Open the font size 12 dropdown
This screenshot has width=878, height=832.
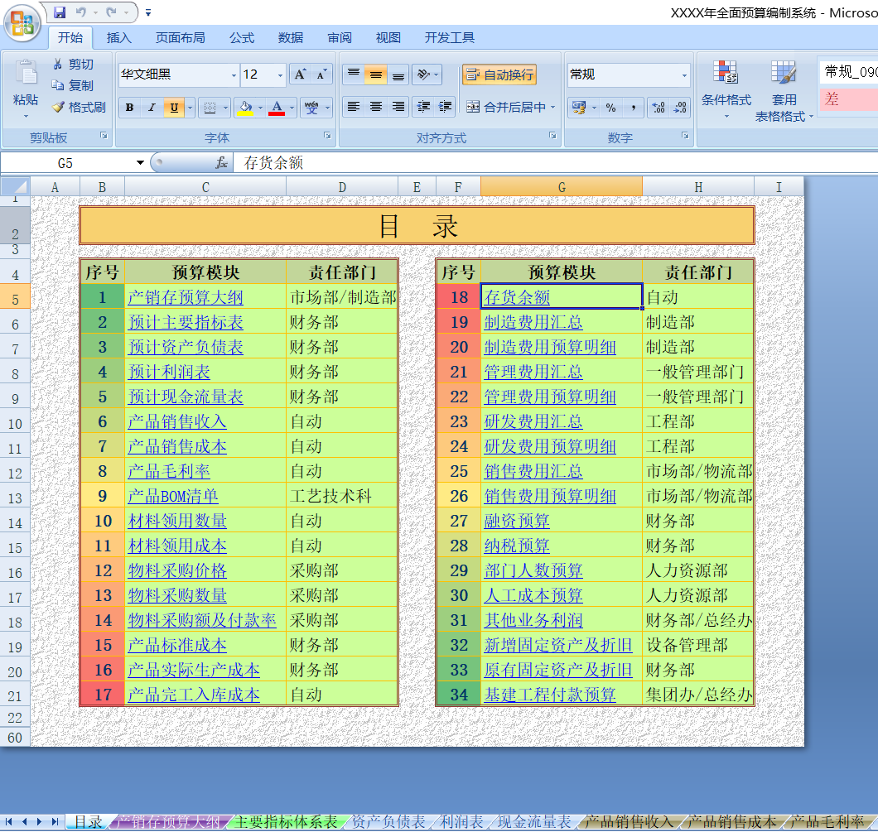280,75
